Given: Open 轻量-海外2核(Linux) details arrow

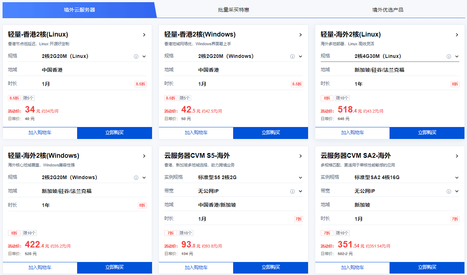Looking at the screenshot, I should pyautogui.click(x=457, y=35).
